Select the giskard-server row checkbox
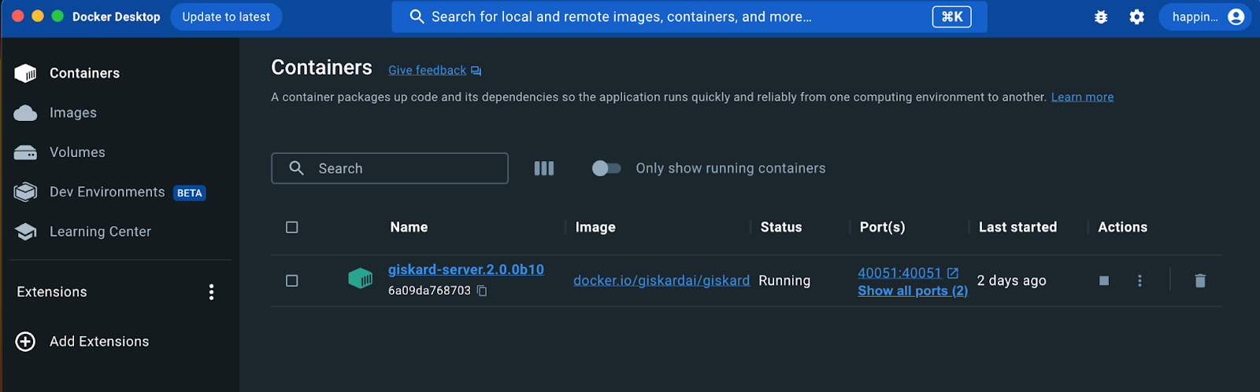Image resolution: width=1260 pixels, height=392 pixels. pos(292,280)
